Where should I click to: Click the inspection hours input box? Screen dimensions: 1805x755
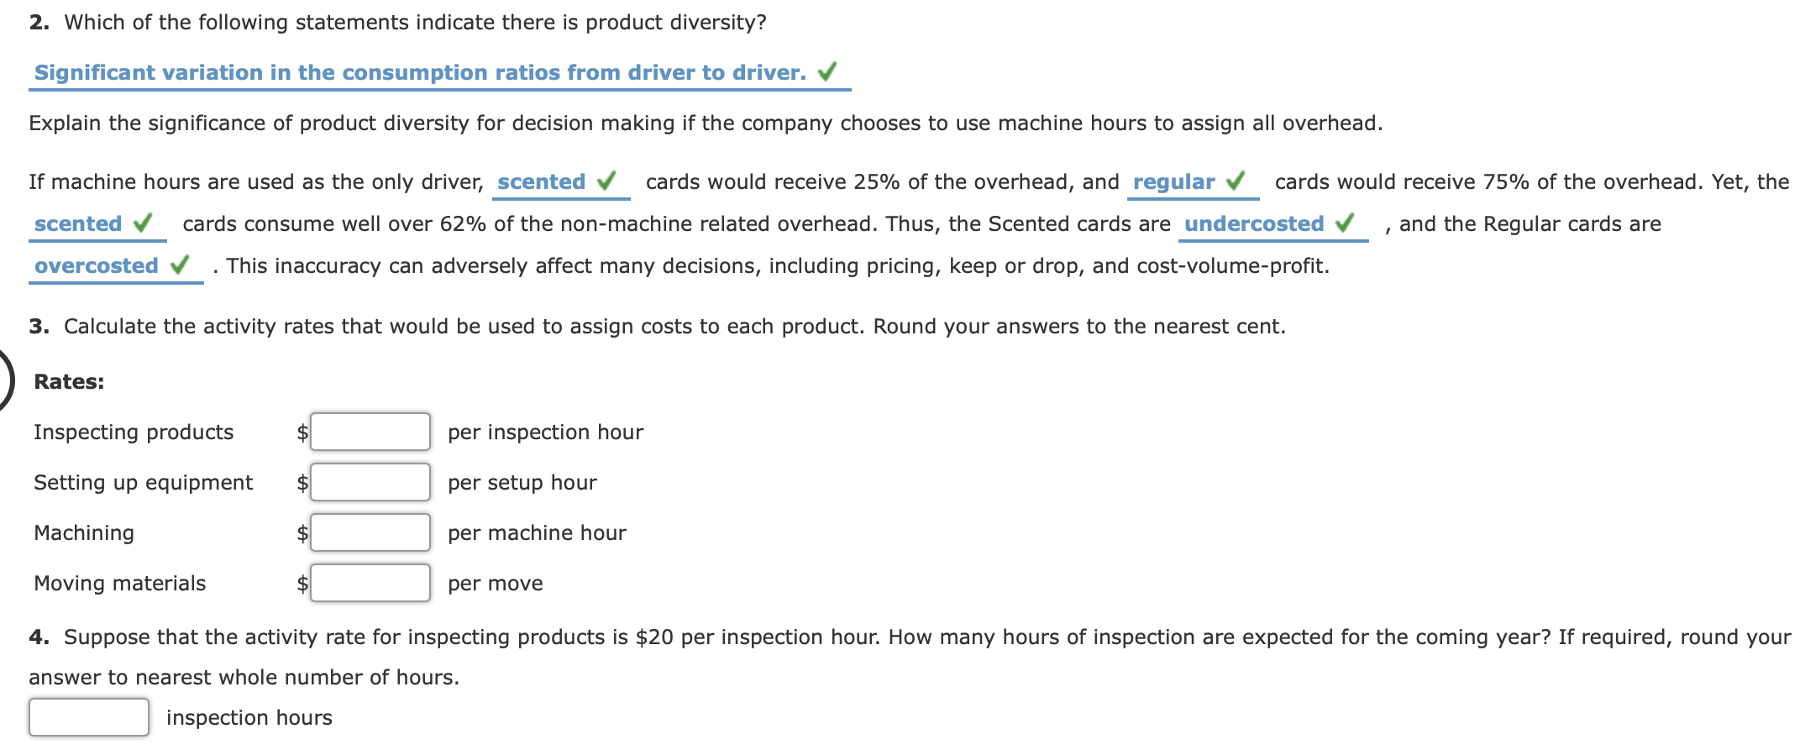tap(88, 716)
